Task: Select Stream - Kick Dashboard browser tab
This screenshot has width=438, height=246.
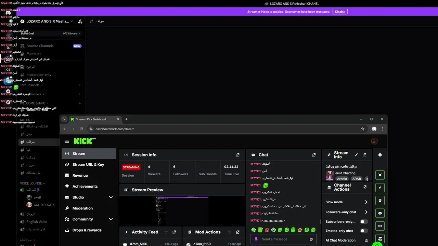Action: (95, 119)
